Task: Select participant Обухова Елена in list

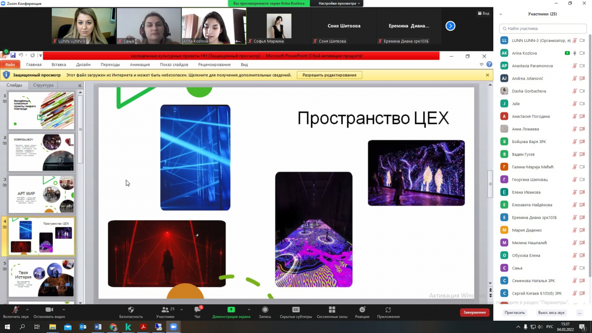Action: pos(543,255)
